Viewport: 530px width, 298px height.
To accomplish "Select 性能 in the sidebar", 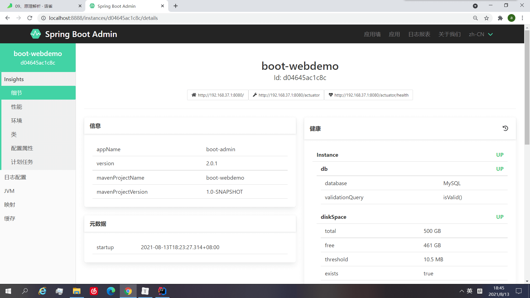I will pos(17,107).
